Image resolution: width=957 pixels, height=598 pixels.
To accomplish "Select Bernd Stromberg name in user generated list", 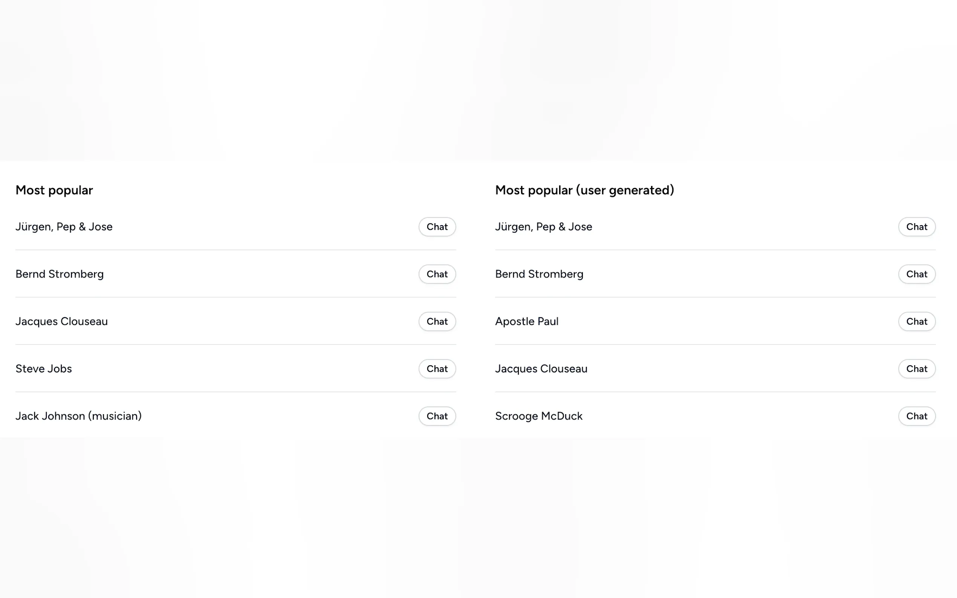I will tap(539, 274).
